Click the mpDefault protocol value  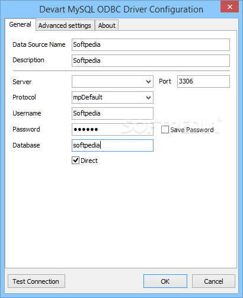[88, 97]
